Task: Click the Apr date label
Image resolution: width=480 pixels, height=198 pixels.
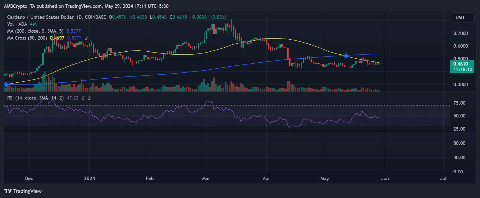Action: (266, 178)
